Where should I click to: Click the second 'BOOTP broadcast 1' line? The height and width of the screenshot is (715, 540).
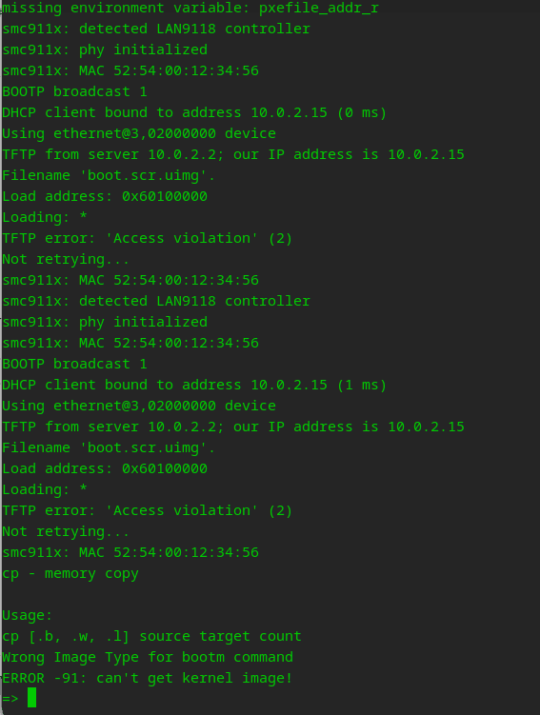pyautogui.click(x=75, y=364)
